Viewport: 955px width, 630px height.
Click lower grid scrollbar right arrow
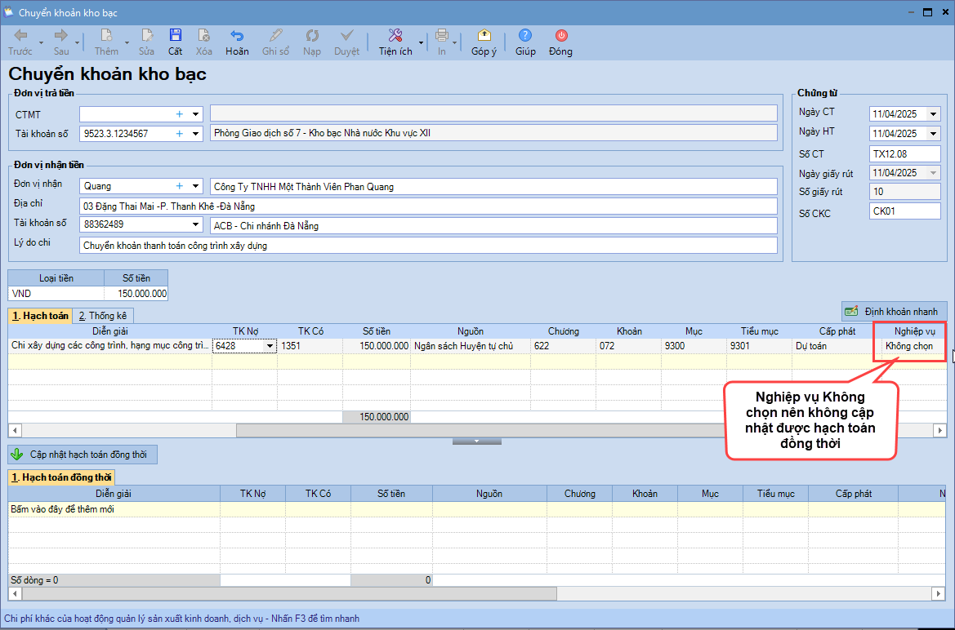tap(940, 593)
